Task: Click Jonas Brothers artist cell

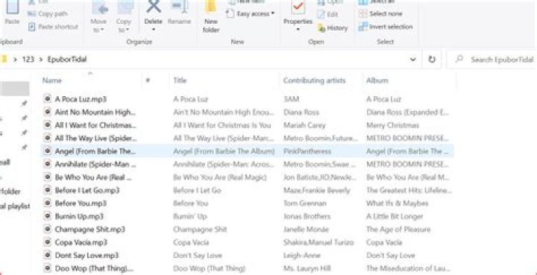Action: coord(307,216)
